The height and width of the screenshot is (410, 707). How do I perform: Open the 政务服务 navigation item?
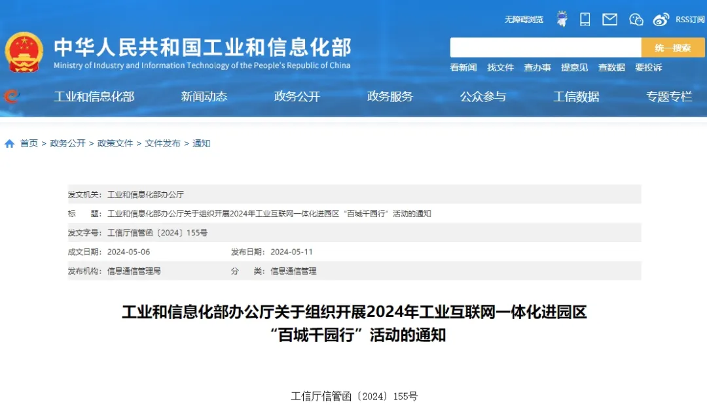[390, 97]
